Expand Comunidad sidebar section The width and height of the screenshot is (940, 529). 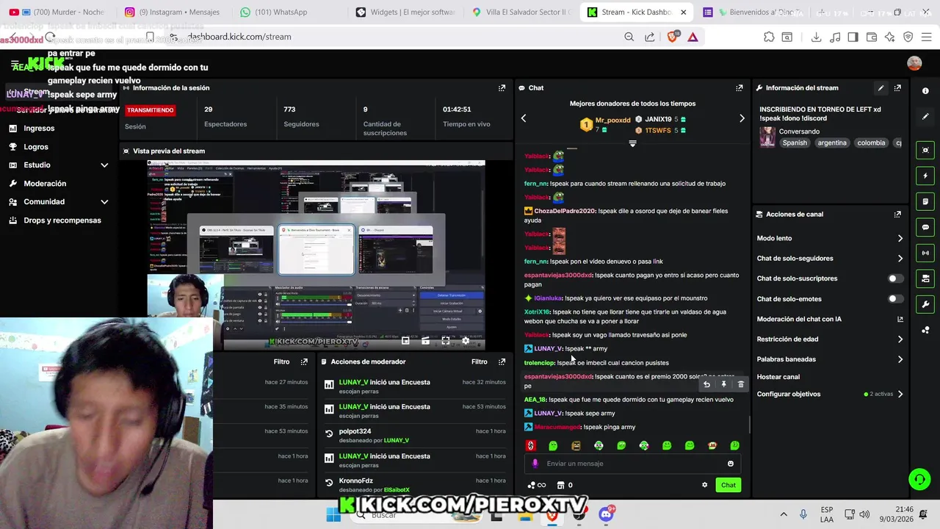point(104,201)
